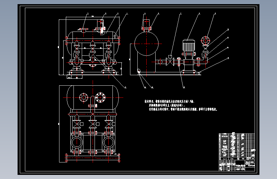Select the bottom-left pump circle in plan view
This screenshot has width=277, height=179.
pyautogui.click(x=77, y=142)
